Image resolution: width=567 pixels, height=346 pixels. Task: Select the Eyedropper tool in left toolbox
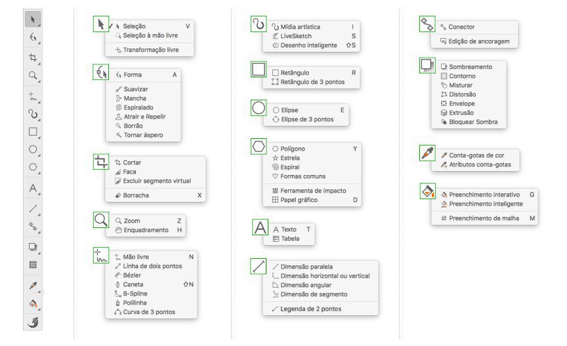31,286
